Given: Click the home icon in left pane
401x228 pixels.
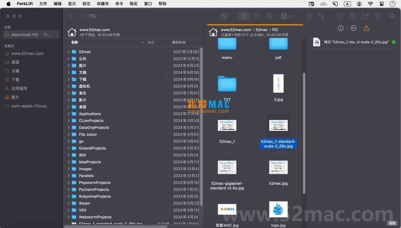Looking at the screenshot, I should pyautogui.click(x=72, y=32).
